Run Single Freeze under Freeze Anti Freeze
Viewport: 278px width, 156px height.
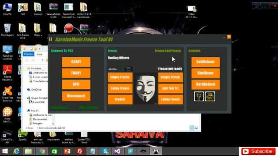point(171,77)
